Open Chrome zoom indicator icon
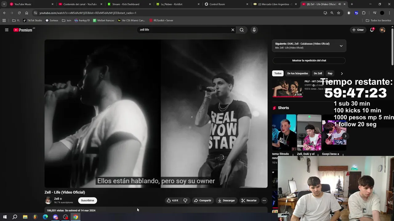 332,13
